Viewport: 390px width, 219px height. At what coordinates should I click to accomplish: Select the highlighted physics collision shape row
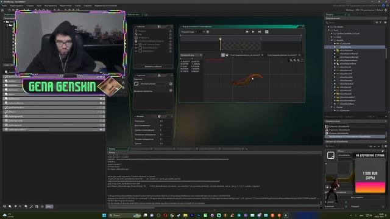pos(355,136)
